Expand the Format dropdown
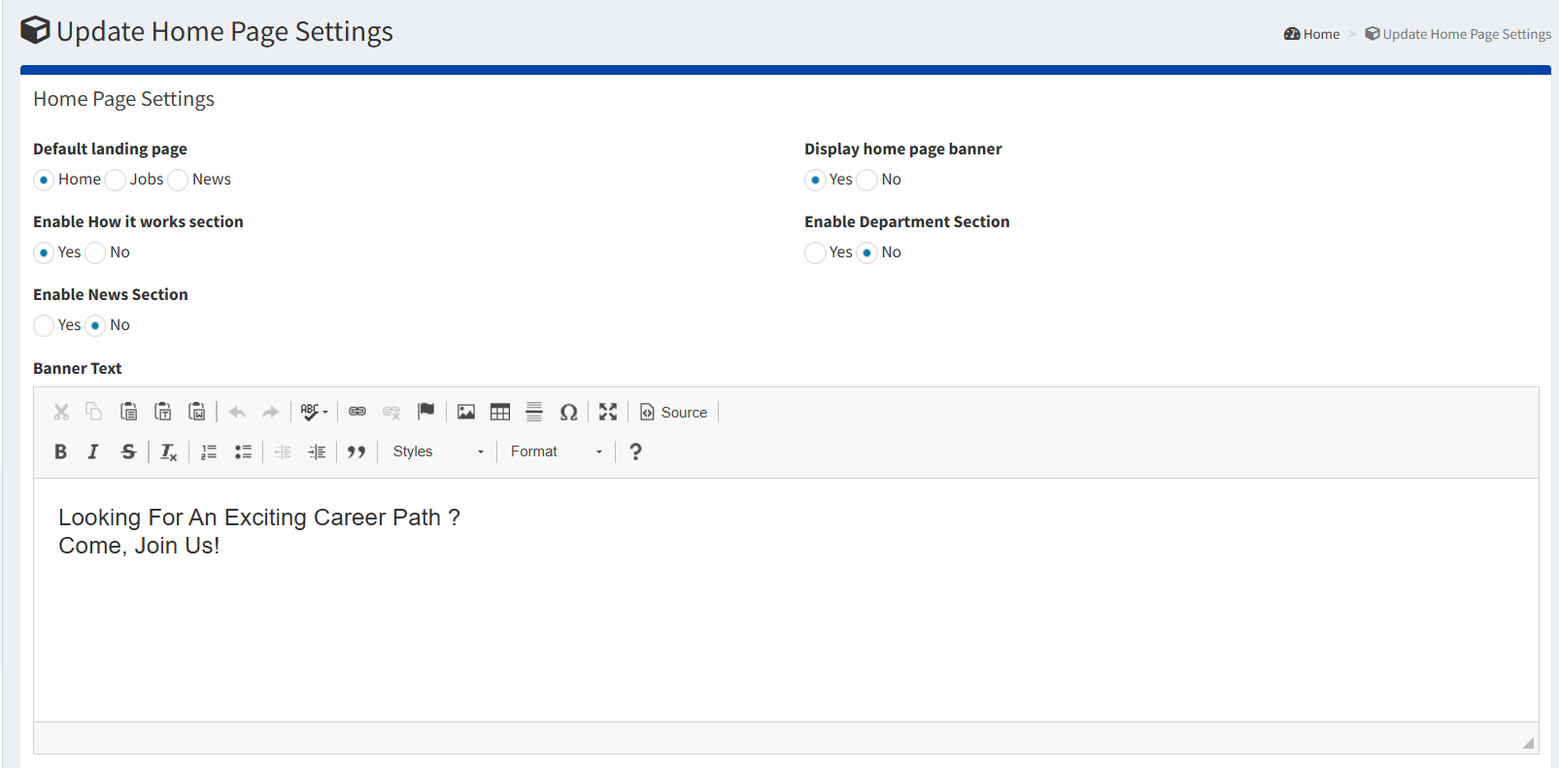Image resolution: width=1559 pixels, height=768 pixels. pos(556,451)
